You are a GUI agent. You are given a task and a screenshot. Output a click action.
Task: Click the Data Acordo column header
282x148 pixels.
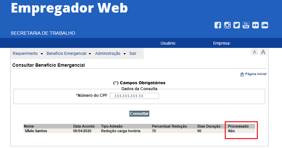coord(84,126)
